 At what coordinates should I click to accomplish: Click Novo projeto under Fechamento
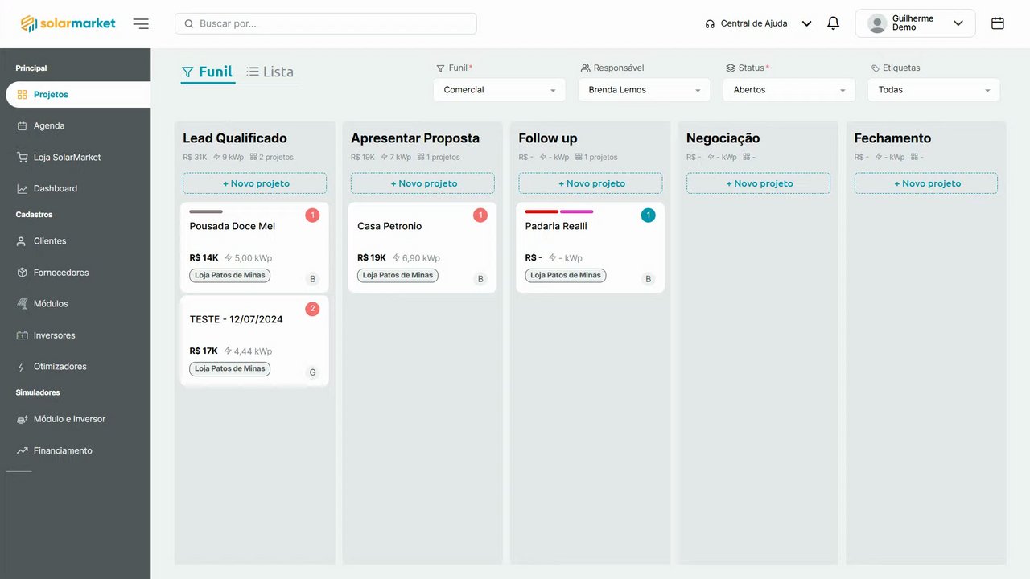[925, 183]
